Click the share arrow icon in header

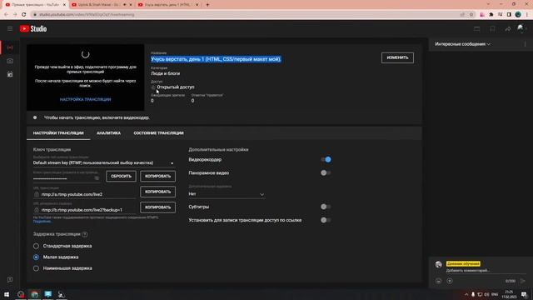507,29
